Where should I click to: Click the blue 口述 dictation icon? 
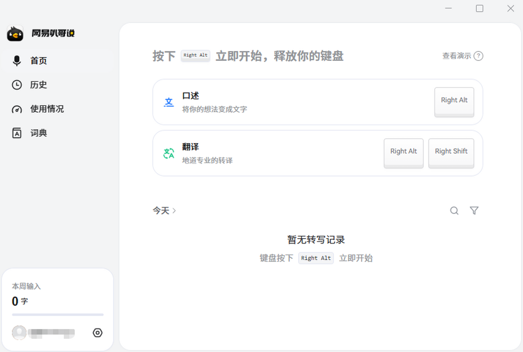coord(169,102)
